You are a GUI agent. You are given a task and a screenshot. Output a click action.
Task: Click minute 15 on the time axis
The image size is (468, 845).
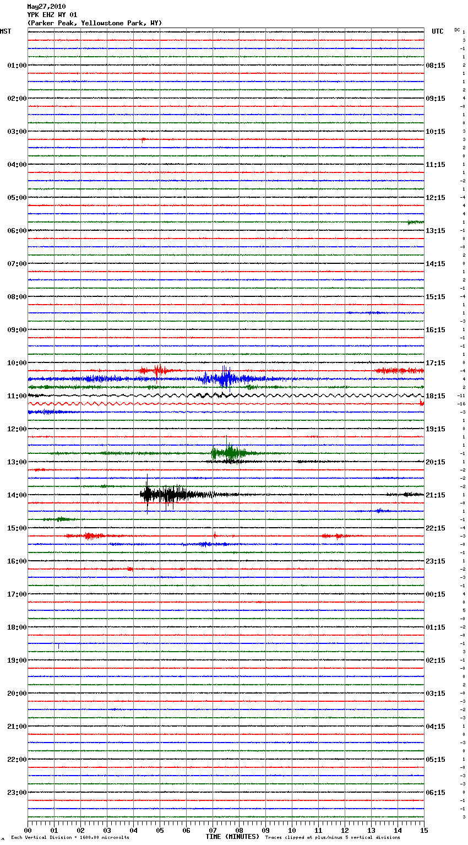coord(424,830)
